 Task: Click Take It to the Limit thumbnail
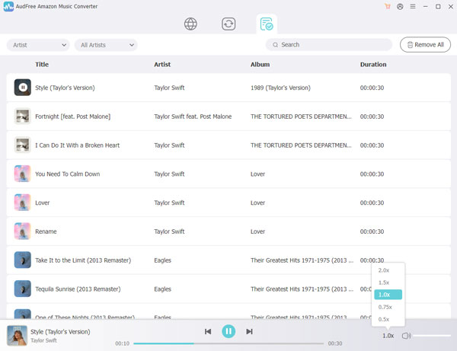(x=23, y=260)
